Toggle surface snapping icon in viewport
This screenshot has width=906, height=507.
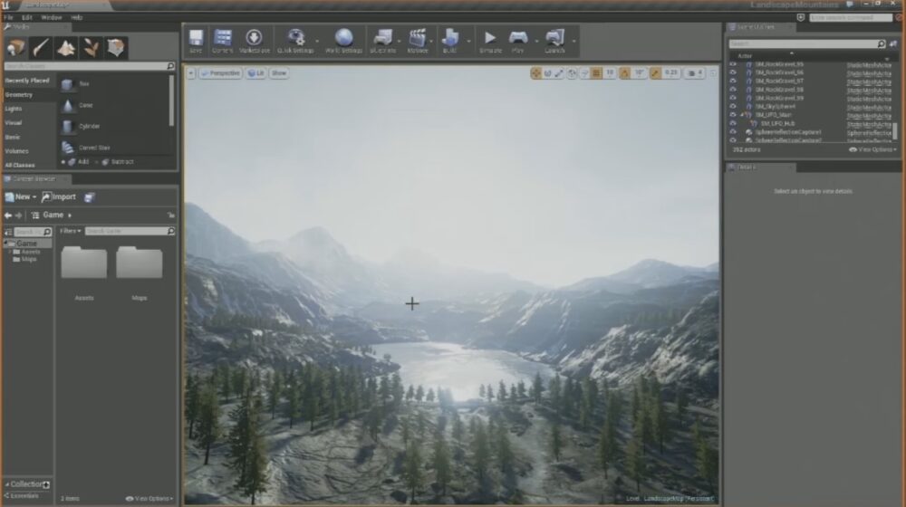pos(584,73)
